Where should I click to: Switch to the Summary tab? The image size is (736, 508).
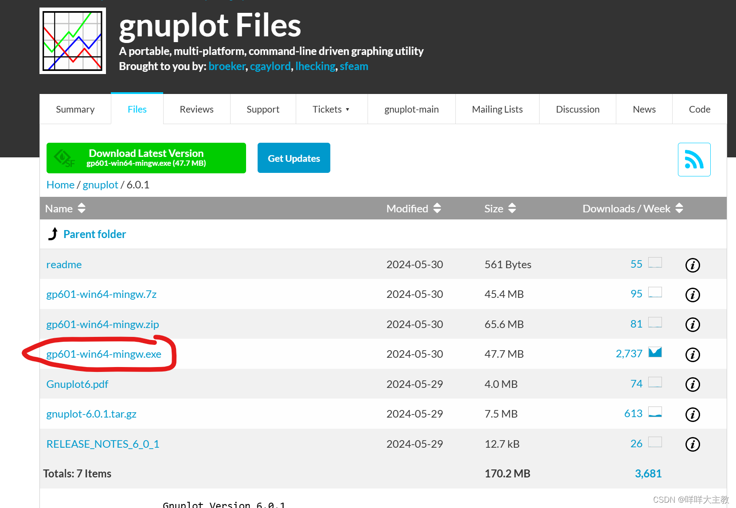[x=75, y=109]
